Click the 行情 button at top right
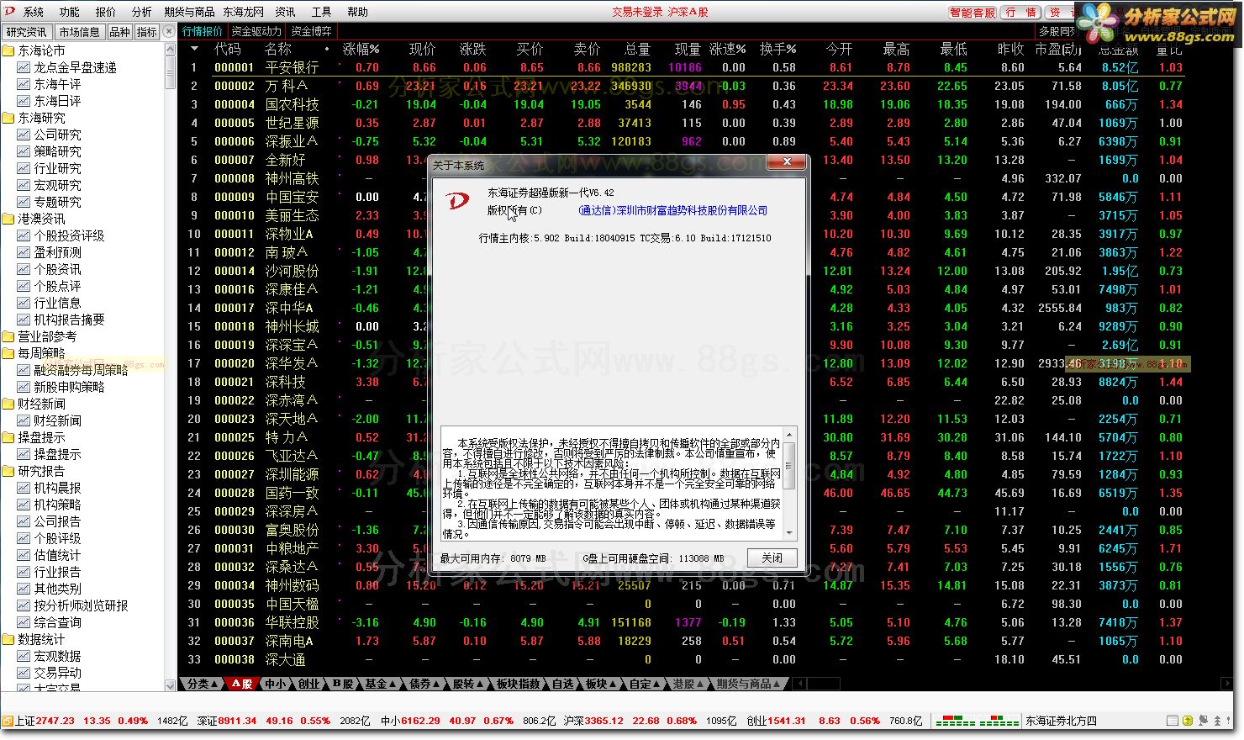 [x=1022, y=12]
